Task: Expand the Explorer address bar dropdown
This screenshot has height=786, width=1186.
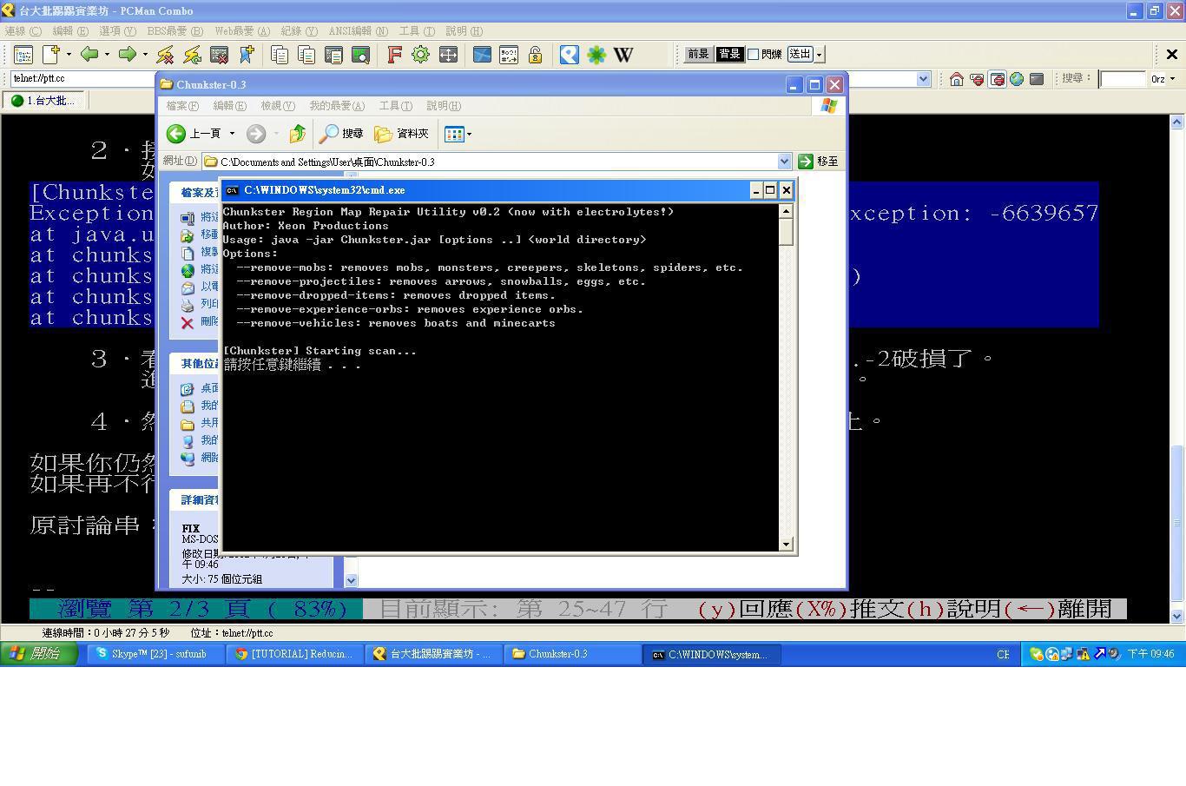Action: pos(784,162)
